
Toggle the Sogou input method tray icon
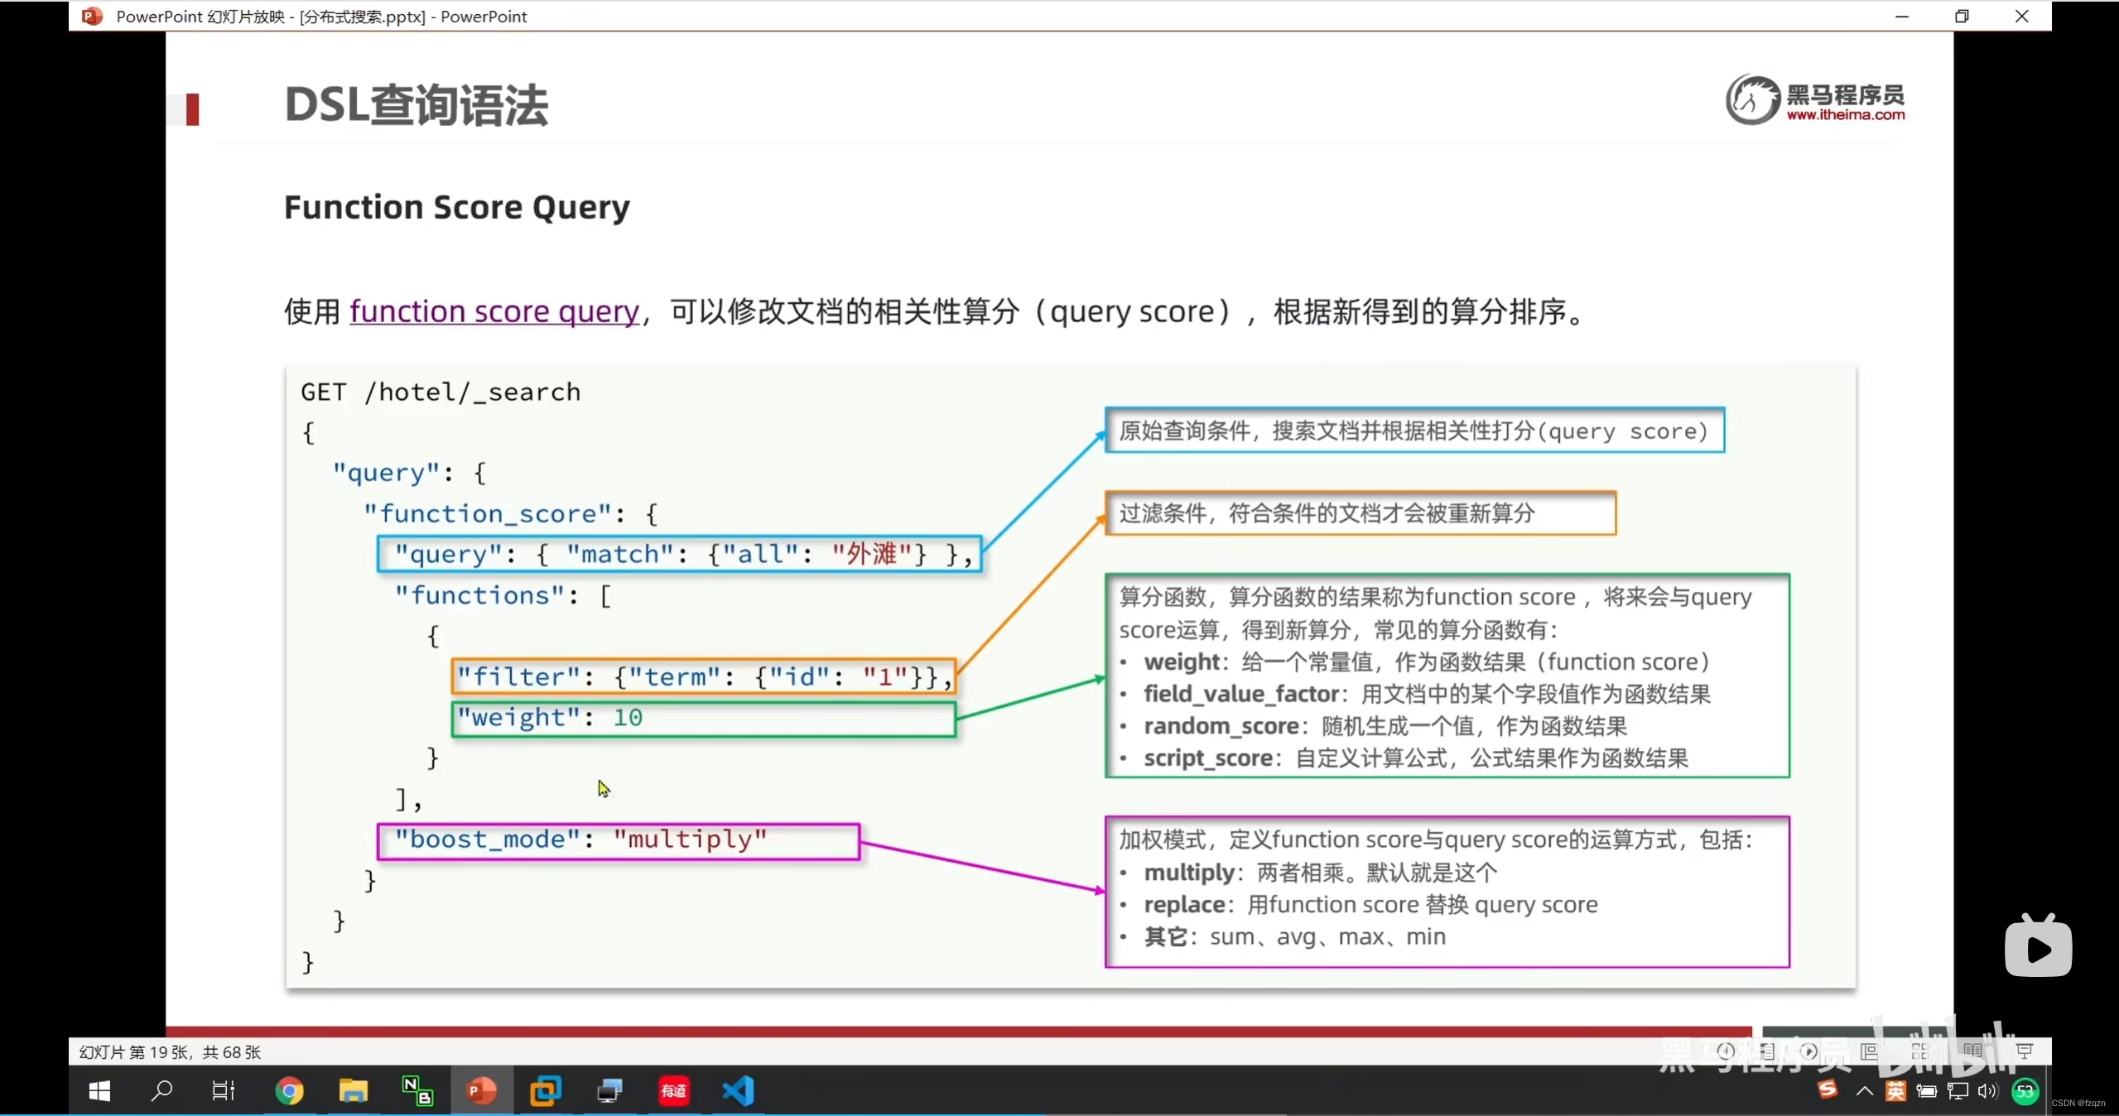[1827, 1090]
